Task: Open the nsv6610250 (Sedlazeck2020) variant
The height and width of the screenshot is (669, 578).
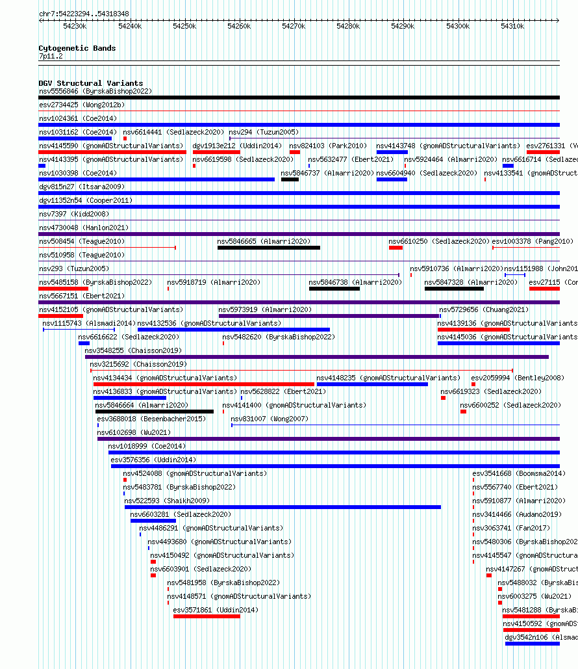Action: point(438,241)
